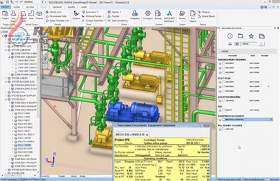Viewport: 280px width, 181px height.
Task: Click the clock history icon in Associated Documents
Action: pyautogui.click(x=230, y=36)
